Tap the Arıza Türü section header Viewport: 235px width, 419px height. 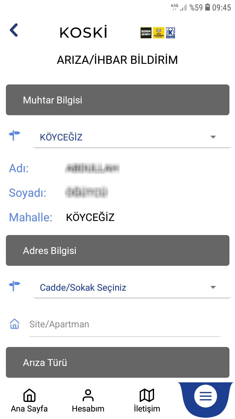(x=117, y=362)
